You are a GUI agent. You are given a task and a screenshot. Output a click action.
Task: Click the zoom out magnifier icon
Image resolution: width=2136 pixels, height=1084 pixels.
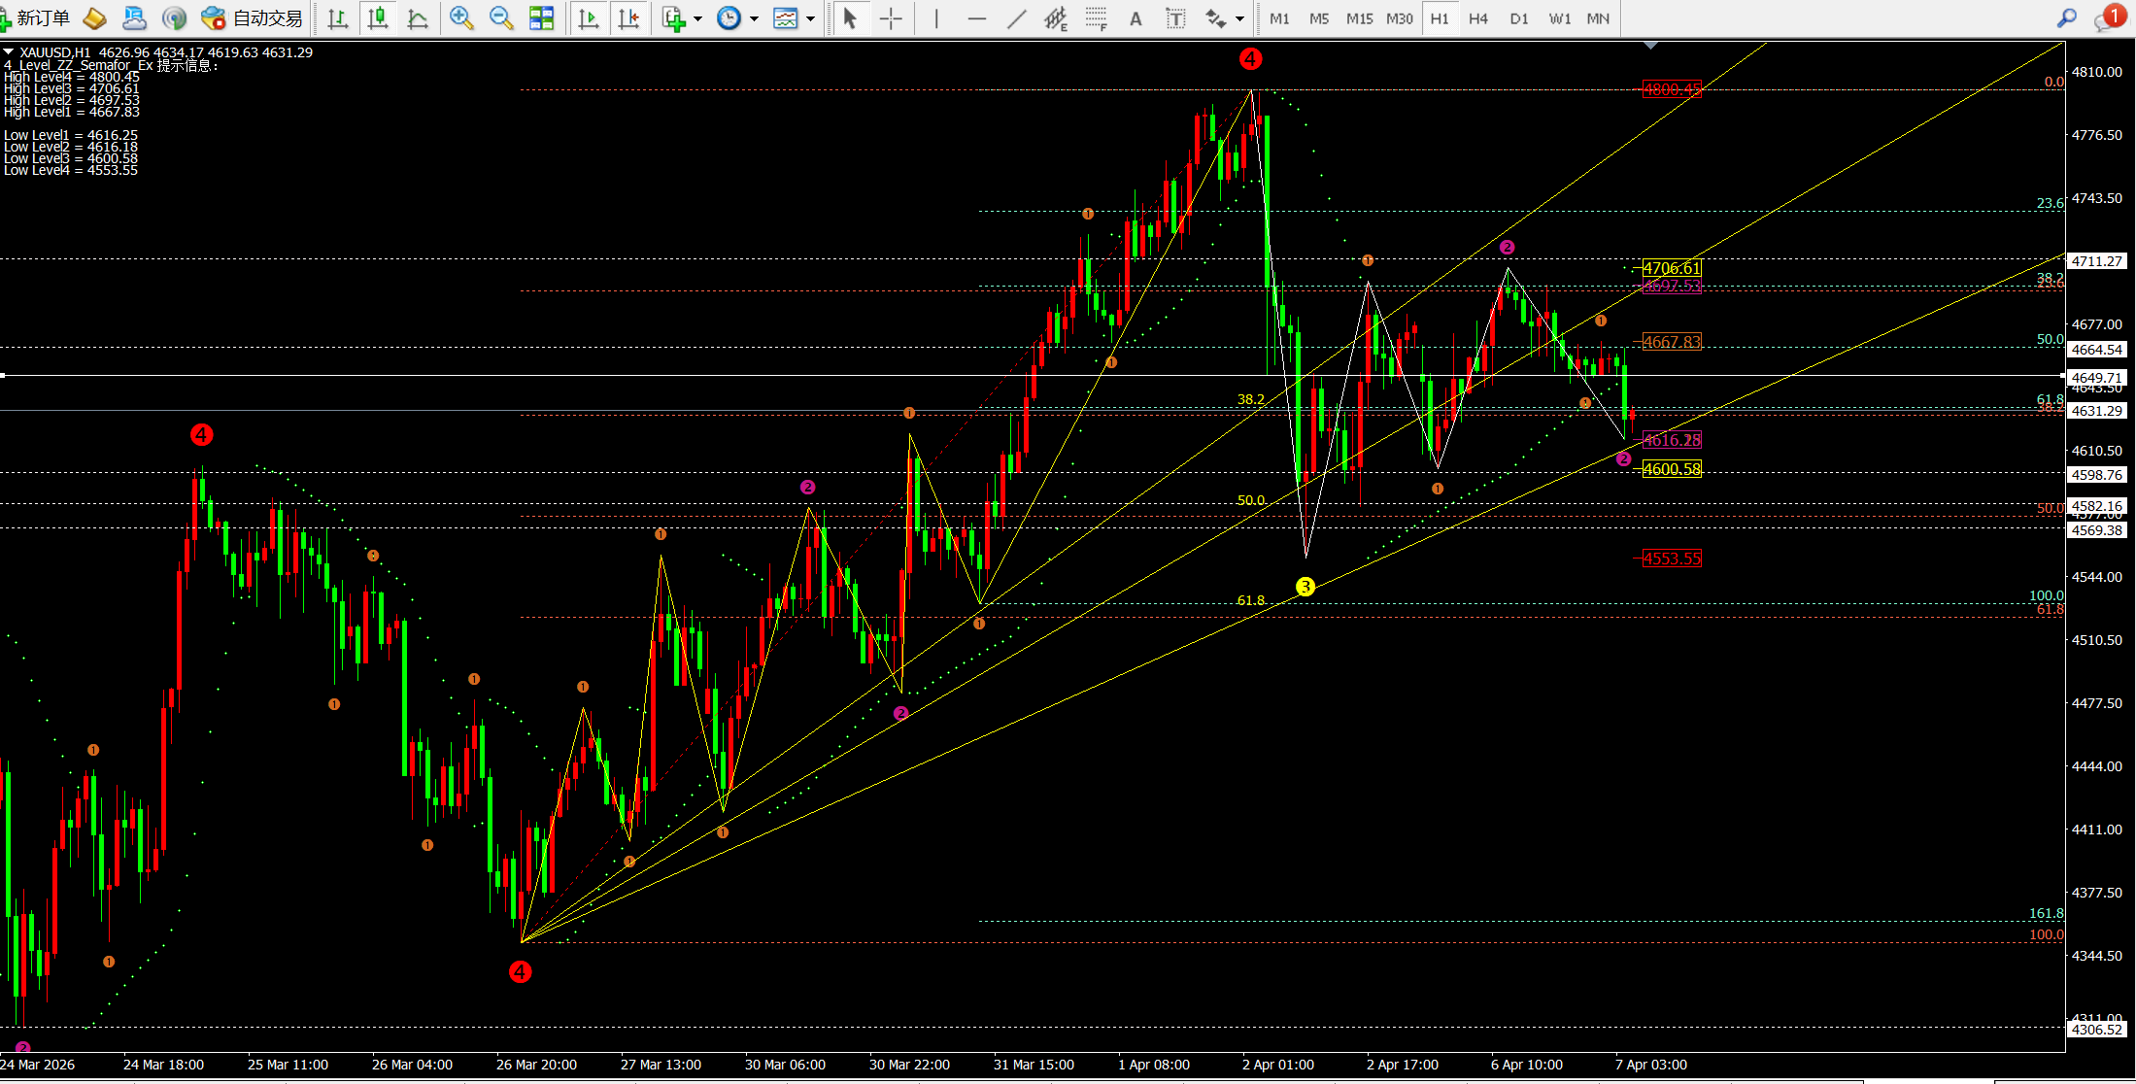(501, 17)
